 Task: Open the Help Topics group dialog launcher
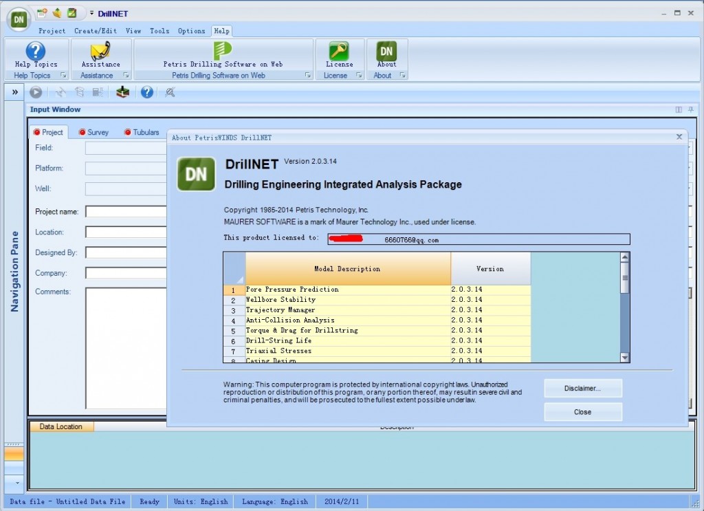pos(63,76)
